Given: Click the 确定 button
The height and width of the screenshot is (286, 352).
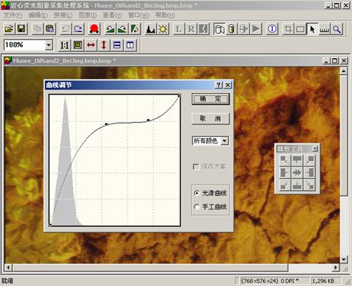Looking at the screenshot, I should coord(211,99).
